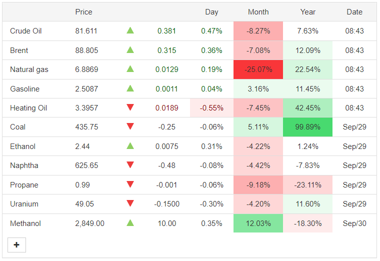Click the 42.45% yearly cell for Heating Oil
Viewport: 380px width, 261px height.
(308, 108)
